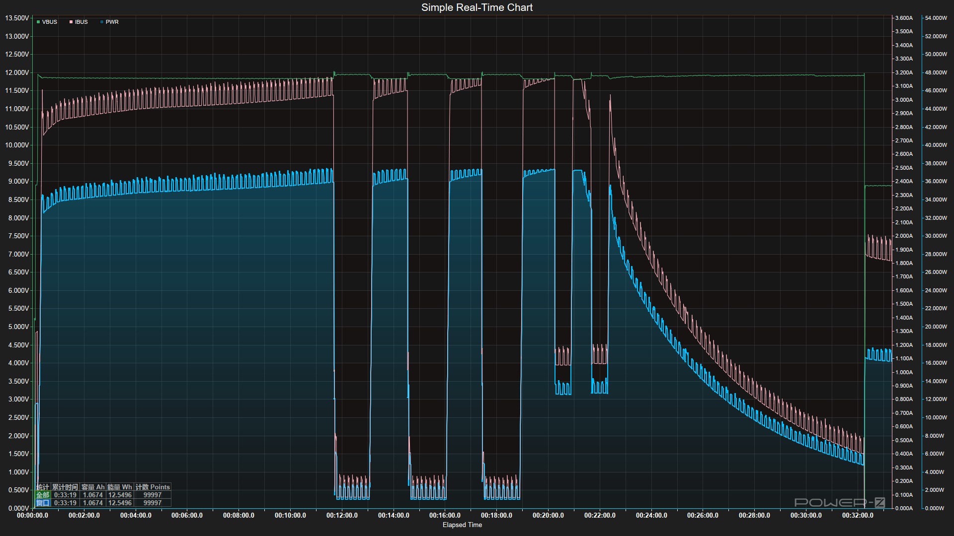The image size is (954, 536).
Task: Click the 2.000A label on current axis
Action: coord(904,236)
